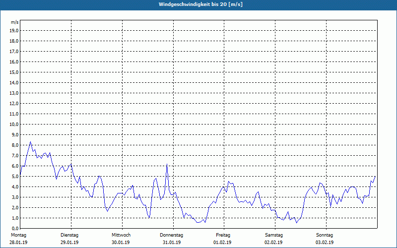Click the date label 29.01.19
Screen dimensions: 397x248
tap(69, 243)
